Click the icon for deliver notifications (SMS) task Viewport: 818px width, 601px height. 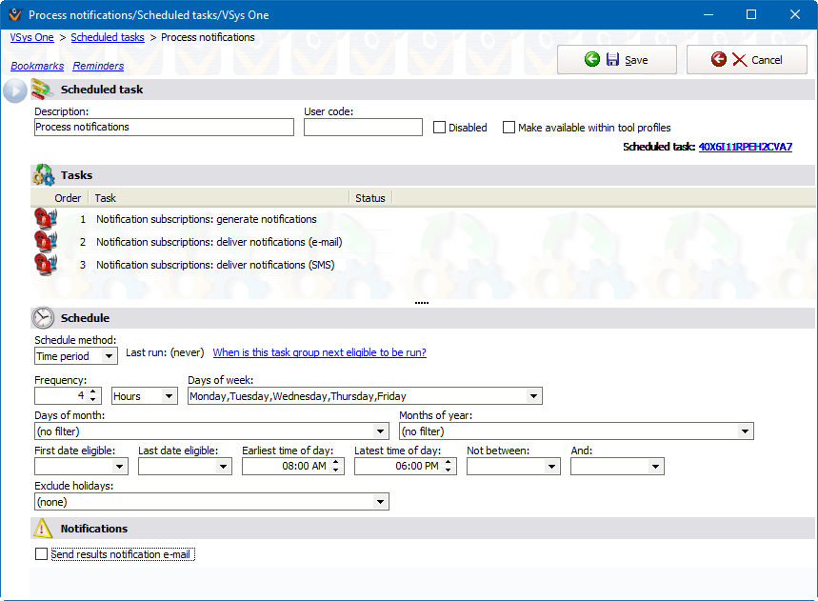[x=44, y=265]
